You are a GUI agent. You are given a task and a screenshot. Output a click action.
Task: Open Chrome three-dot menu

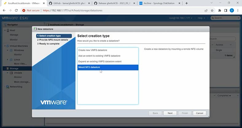pyautogui.click(x=238, y=10)
